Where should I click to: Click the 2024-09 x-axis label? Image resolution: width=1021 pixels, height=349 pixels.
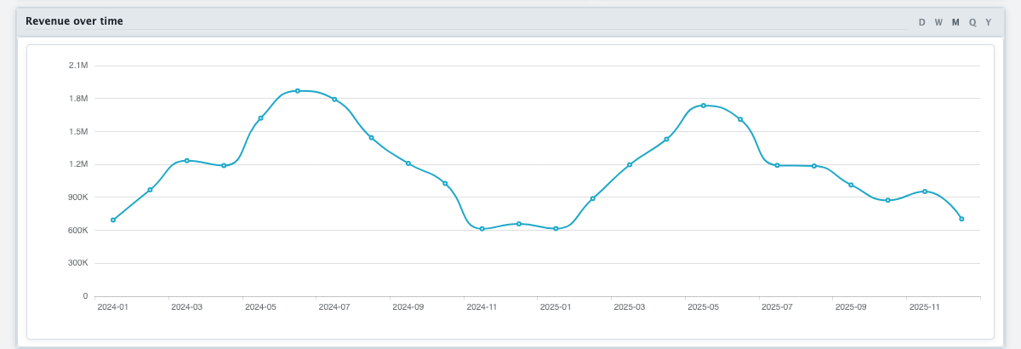point(408,306)
